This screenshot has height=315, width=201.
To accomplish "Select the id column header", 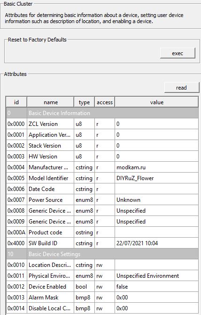I will (x=16, y=102).
